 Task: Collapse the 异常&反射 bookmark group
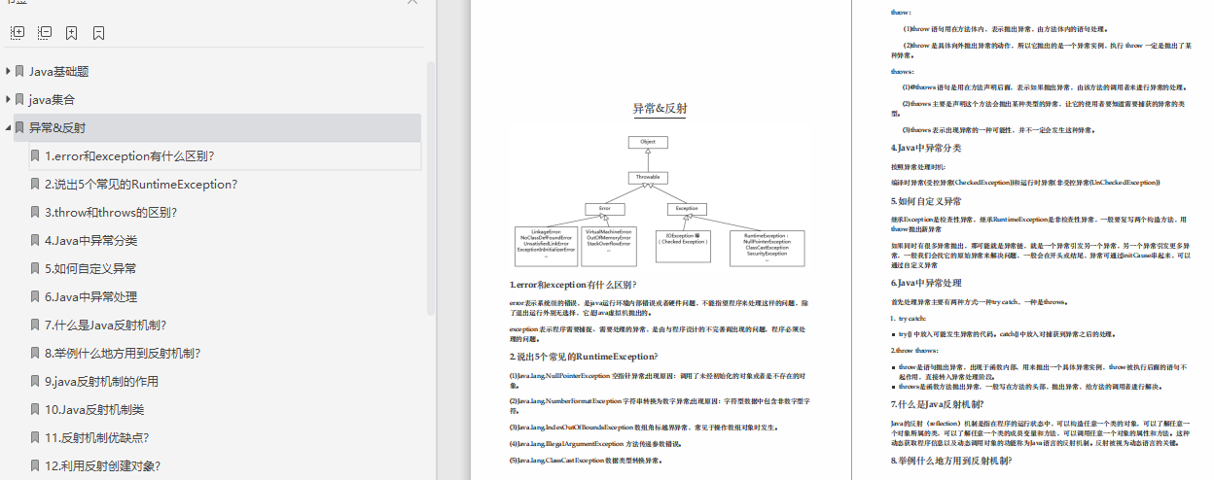point(8,127)
